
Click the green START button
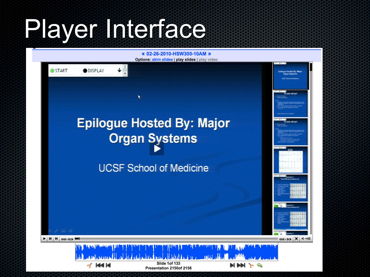pos(62,71)
